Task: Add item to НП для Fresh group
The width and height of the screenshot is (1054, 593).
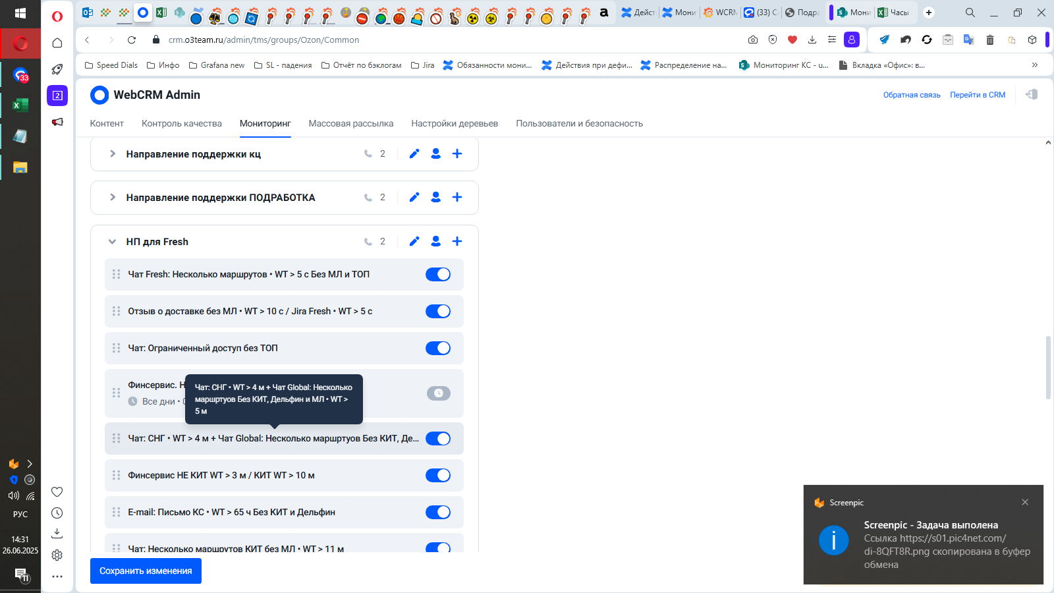Action: (x=457, y=241)
